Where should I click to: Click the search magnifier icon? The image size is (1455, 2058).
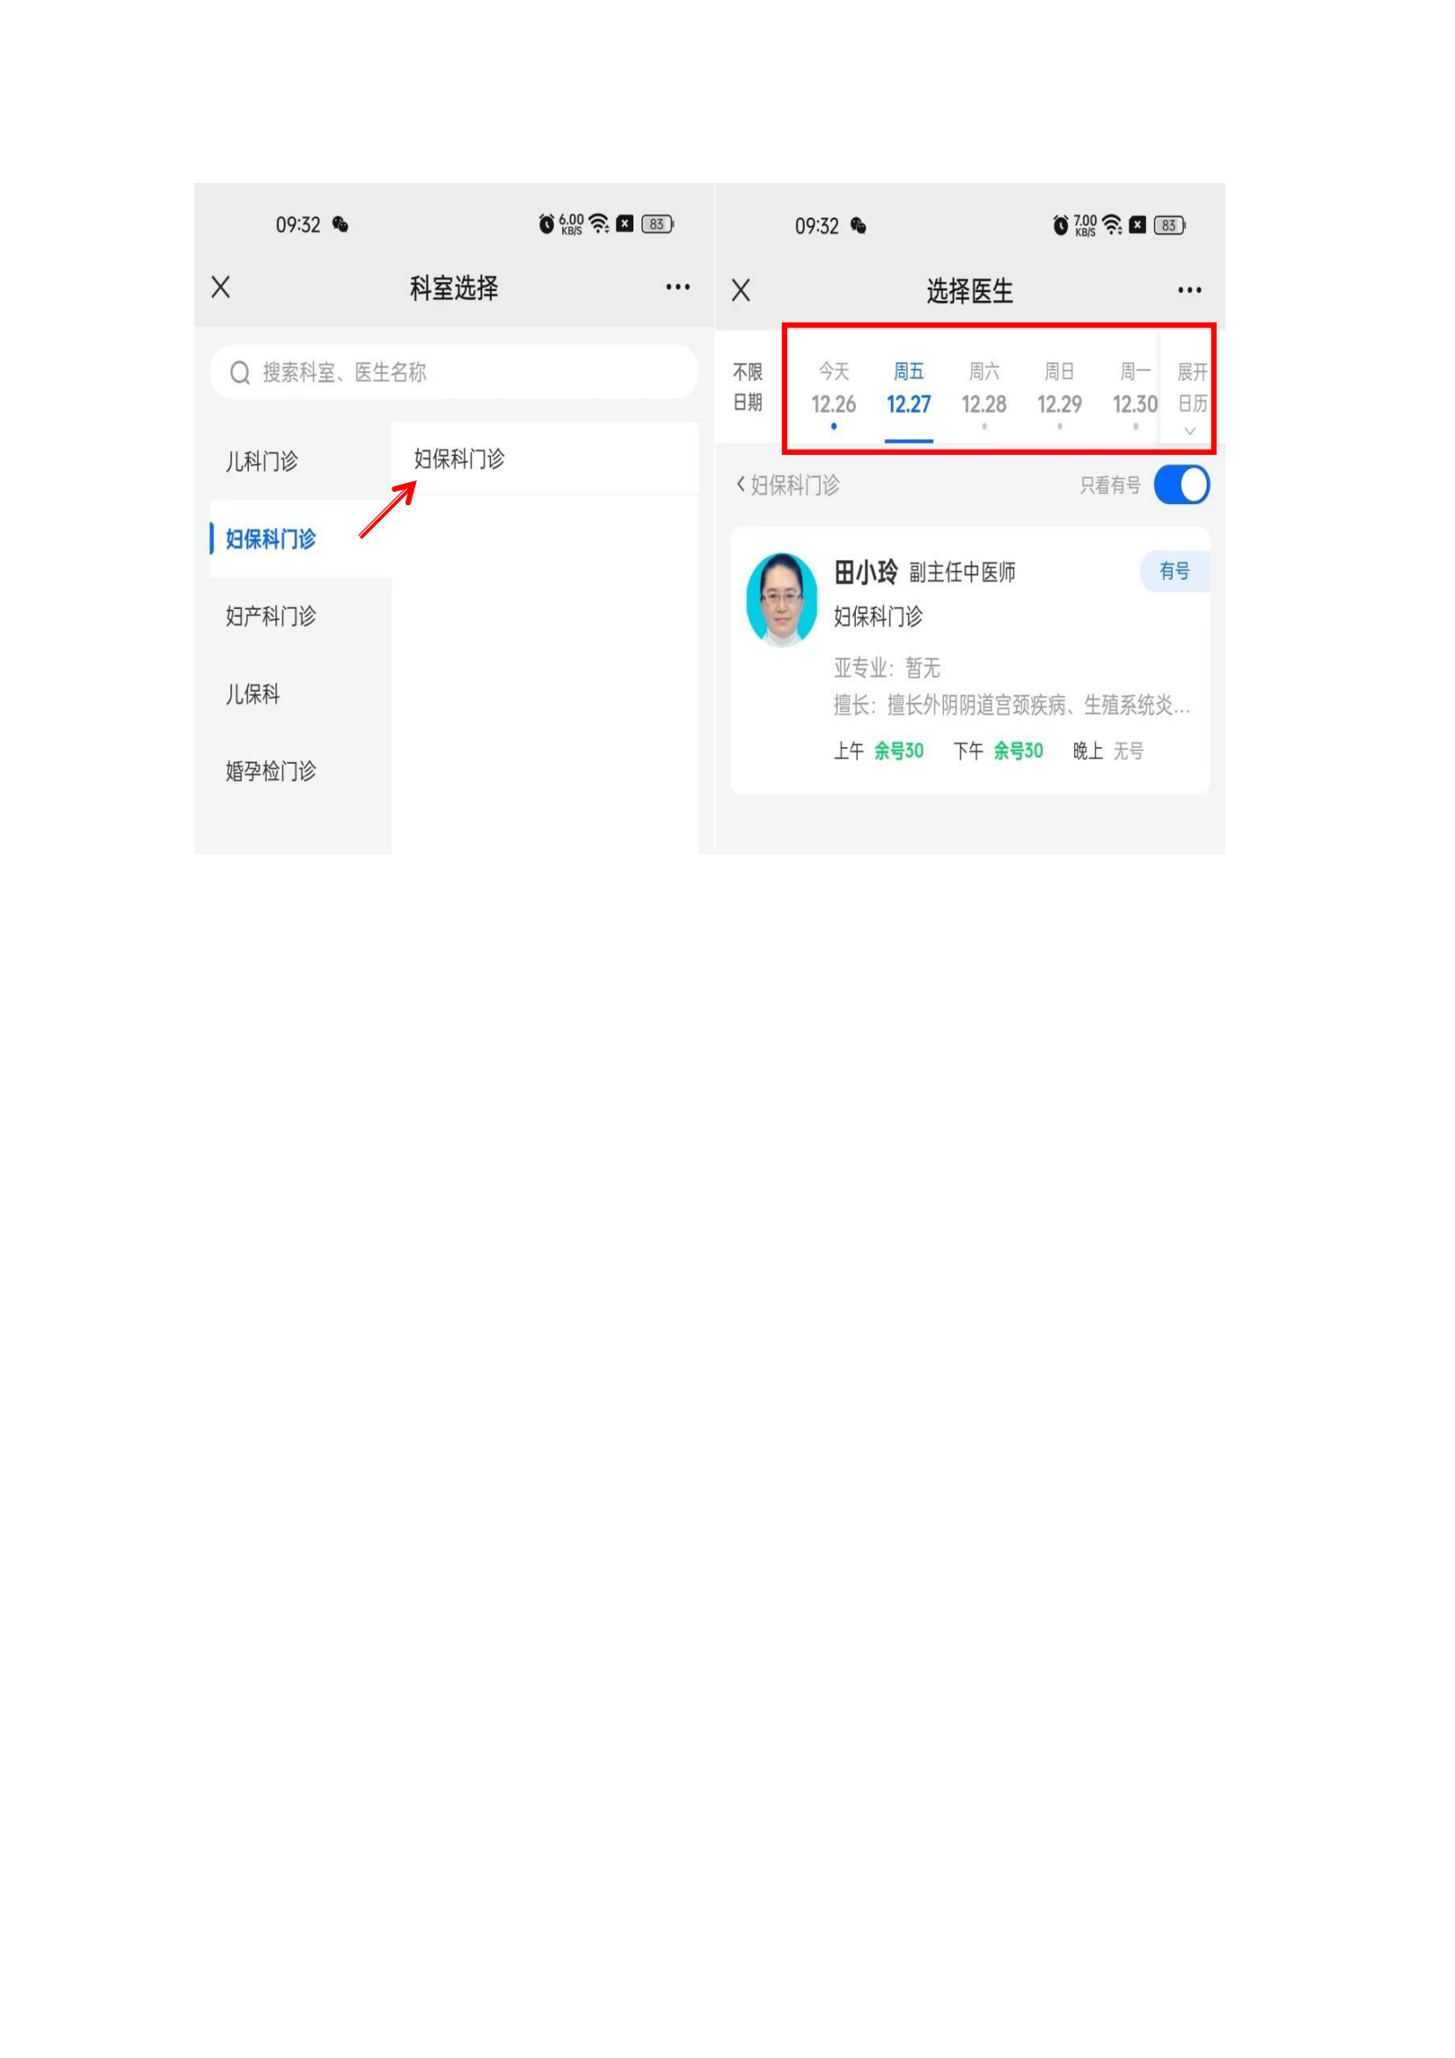click(239, 372)
